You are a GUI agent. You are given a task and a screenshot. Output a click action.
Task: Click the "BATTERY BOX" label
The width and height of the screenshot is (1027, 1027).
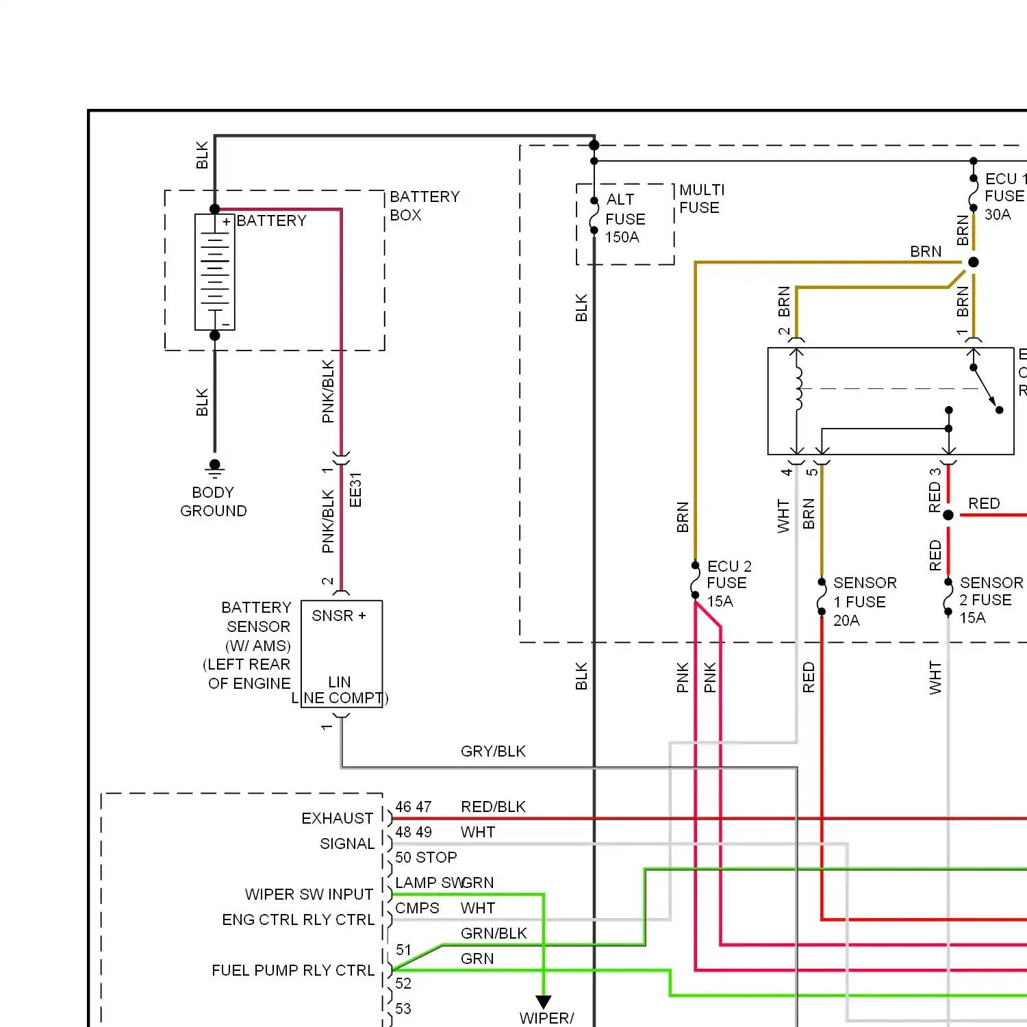tap(424, 206)
